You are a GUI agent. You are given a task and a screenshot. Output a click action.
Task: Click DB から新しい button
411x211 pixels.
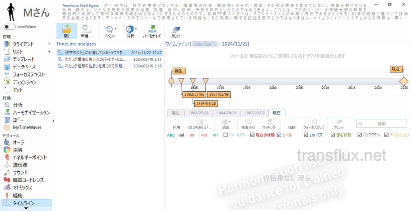click(200, 124)
